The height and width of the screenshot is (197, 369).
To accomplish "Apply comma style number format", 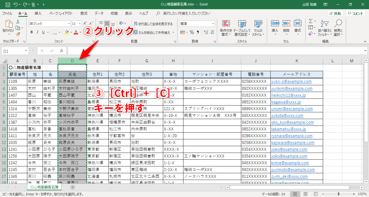I will coord(198,32).
